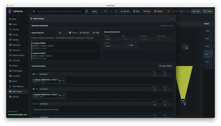
Task: Click the Locate button
Action: tap(208, 11)
